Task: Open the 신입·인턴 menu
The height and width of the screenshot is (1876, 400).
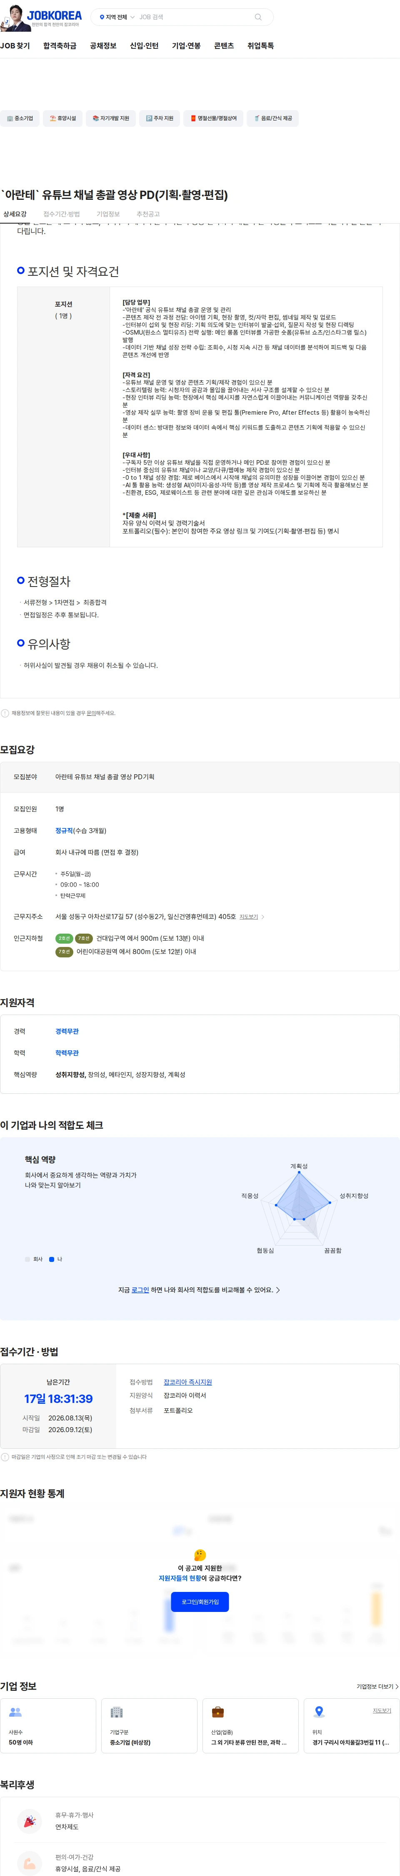Action: (x=144, y=46)
